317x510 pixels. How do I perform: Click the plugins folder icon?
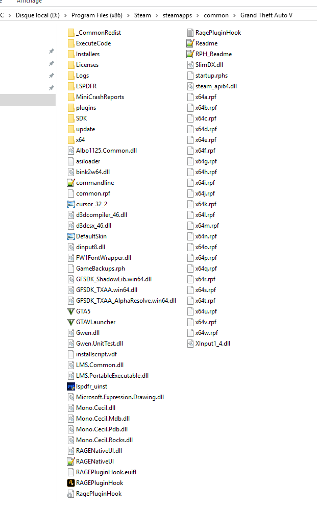coord(71,108)
